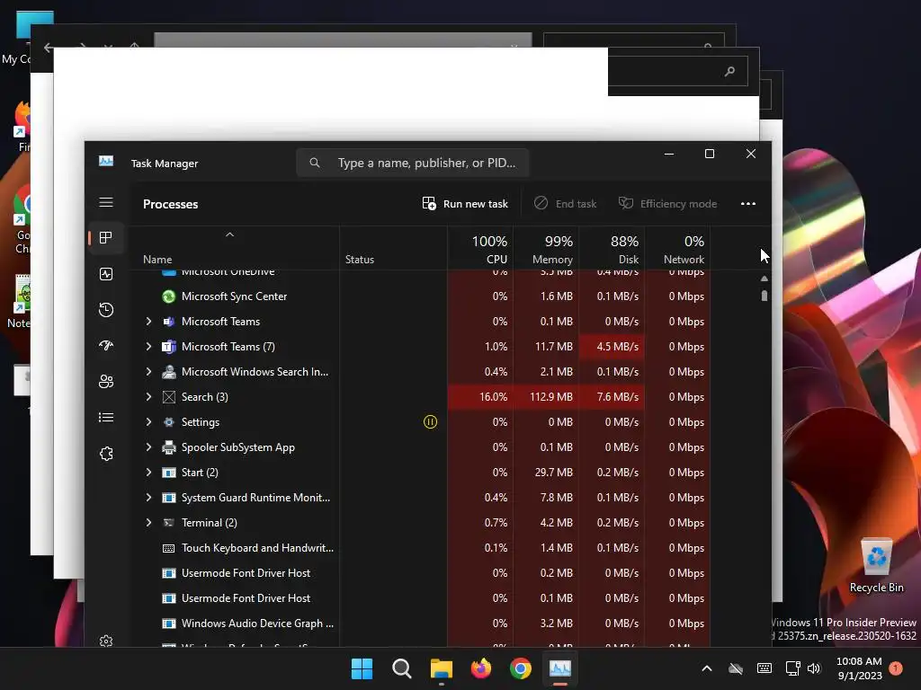Viewport: 921px width, 690px height.
Task: Open Task Manager hamburger navigation menu
Action: point(106,202)
